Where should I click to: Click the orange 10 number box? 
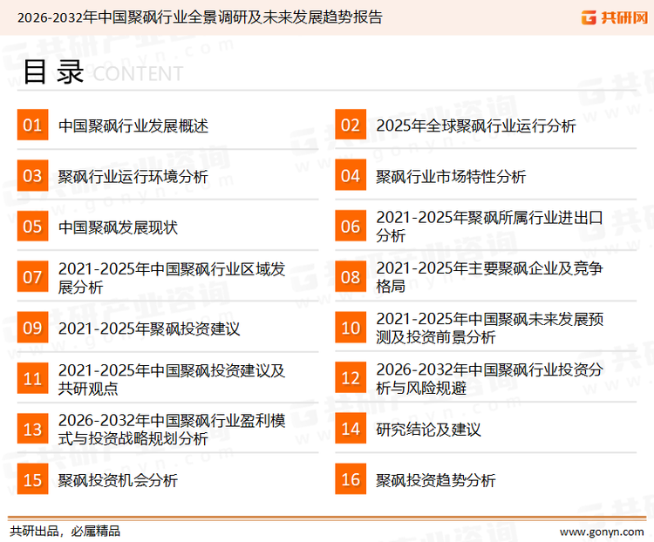[x=351, y=328]
